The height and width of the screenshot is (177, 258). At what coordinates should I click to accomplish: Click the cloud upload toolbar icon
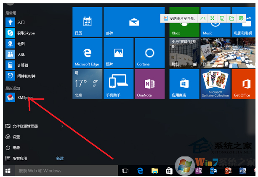[203, 18]
